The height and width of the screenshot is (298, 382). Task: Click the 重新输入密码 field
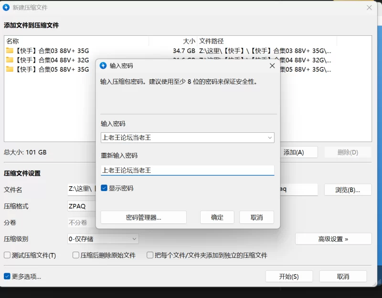click(x=187, y=170)
